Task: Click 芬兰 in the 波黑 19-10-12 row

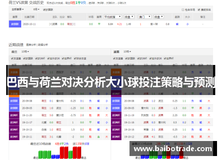Action: tap(161, 137)
